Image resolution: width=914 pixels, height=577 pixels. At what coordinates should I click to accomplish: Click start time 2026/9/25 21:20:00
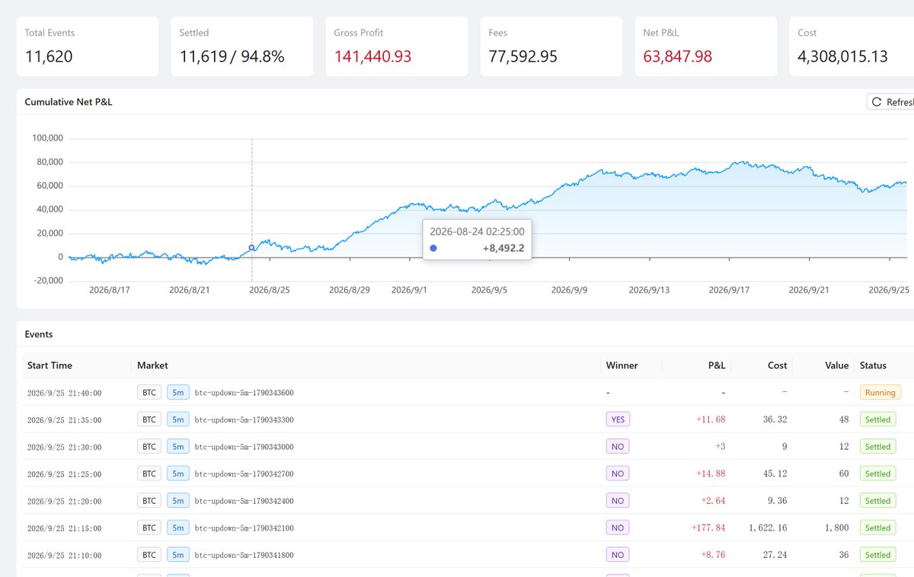pyautogui.click(x=64, y=502)
